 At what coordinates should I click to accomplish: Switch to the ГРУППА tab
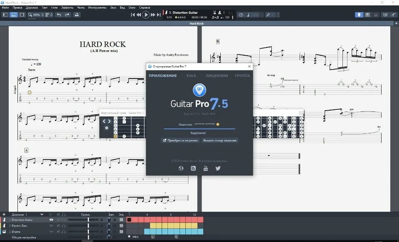pyautogui.click(x=242, y=76)
